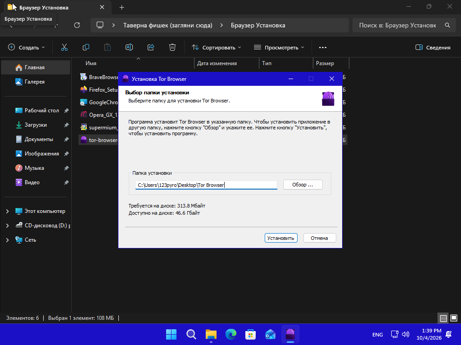Screen dimensions: 461x345
Task: Click Таверна фишек breadcrumb segment
Action: [x=167, y=25]
